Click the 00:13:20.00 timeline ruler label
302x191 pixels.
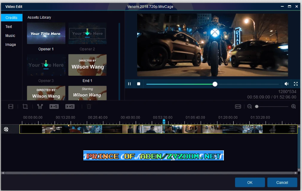pos(65,118)
